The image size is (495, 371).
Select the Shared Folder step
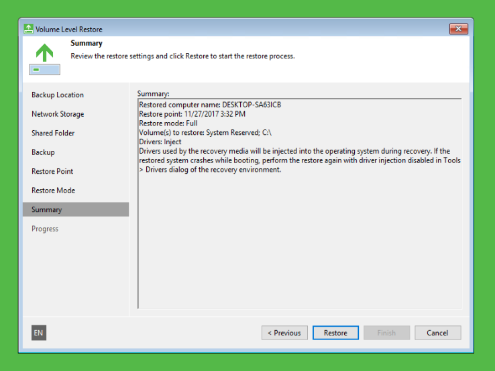pyautogui.click(x=53, y=134)
